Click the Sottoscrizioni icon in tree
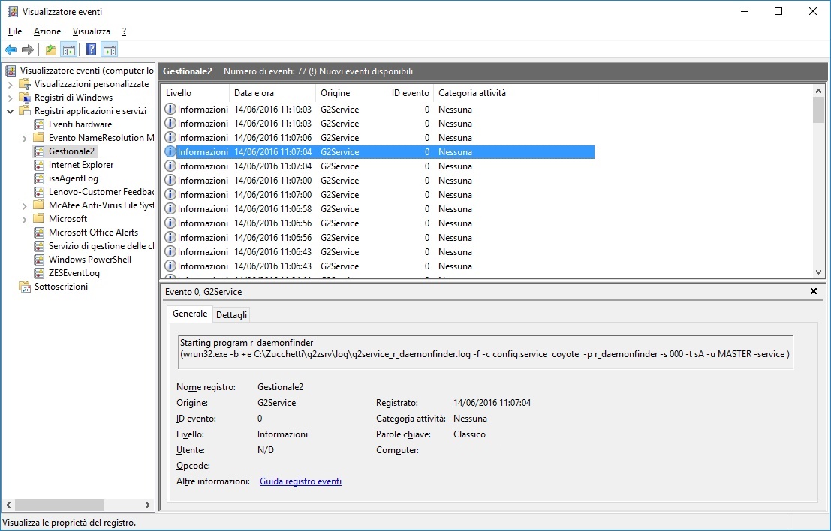The width and height of the screenshot is (831, 531). click(x=25, y=286)
